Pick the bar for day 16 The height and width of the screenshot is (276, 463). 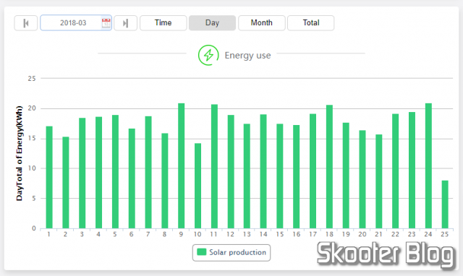point(296,176)
